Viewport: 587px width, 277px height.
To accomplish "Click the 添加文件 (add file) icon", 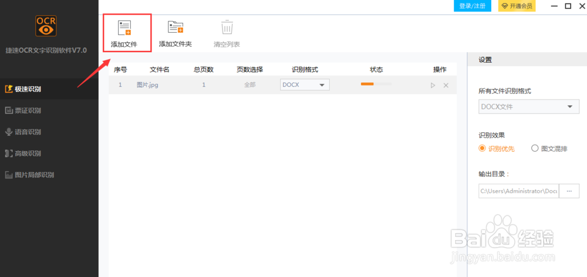I will 124,28.
